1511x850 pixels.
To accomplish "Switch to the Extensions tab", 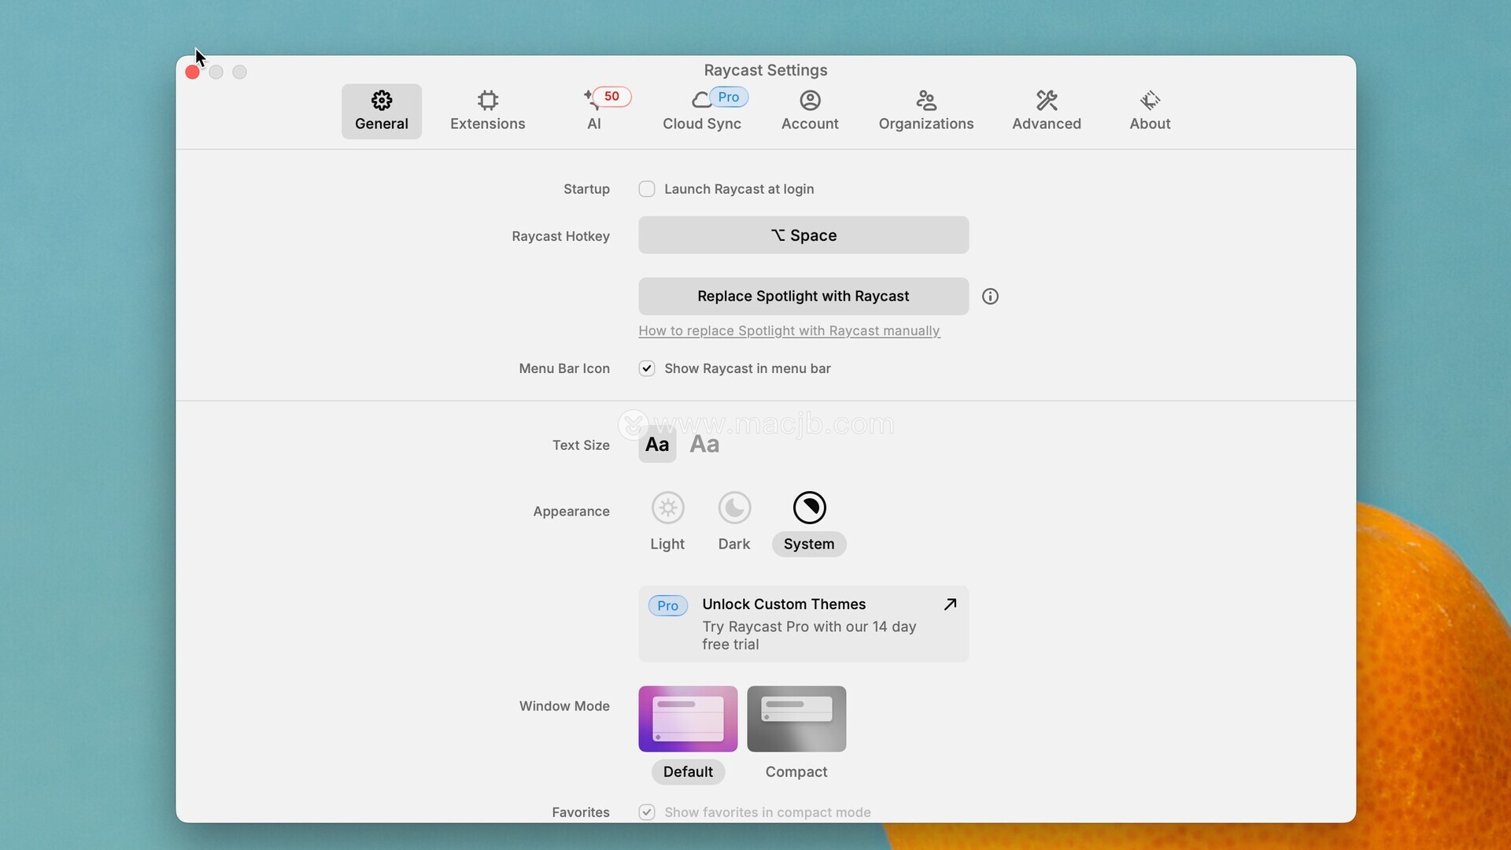I will point(487,111).
